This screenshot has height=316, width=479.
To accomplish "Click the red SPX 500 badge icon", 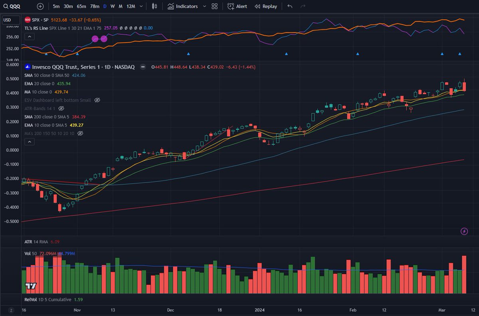I will click(x=28, y=20).
